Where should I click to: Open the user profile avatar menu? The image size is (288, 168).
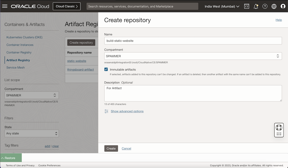pyautogui.click(x=283, y=6)
